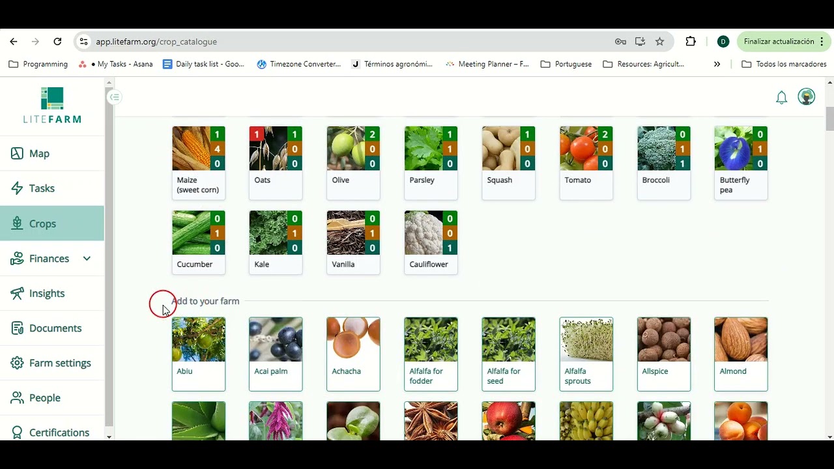Open the Cauliflower crop card

point(431,242)
